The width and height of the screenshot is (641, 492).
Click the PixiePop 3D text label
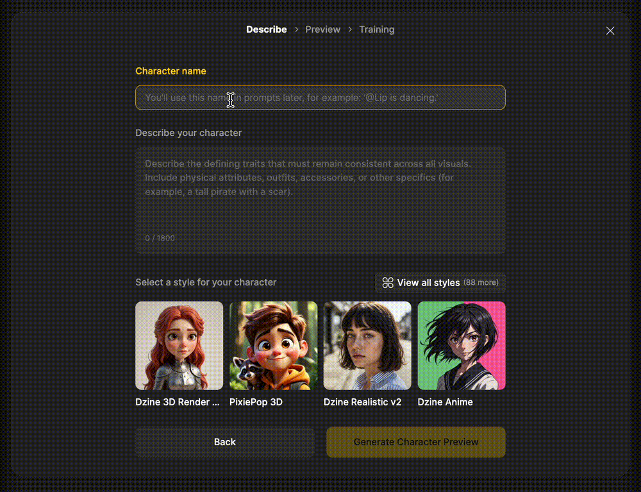coord(256,402)
